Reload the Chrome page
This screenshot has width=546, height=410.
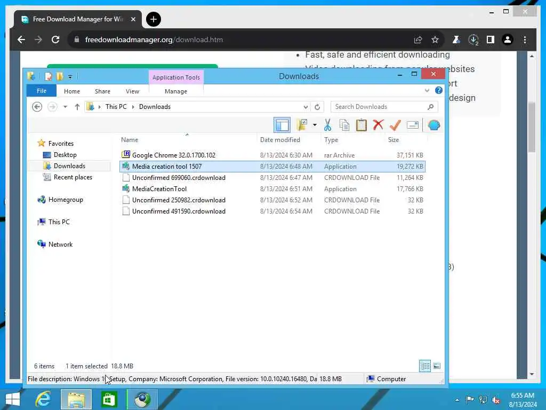pyautogui.click(x=55, y=40)
